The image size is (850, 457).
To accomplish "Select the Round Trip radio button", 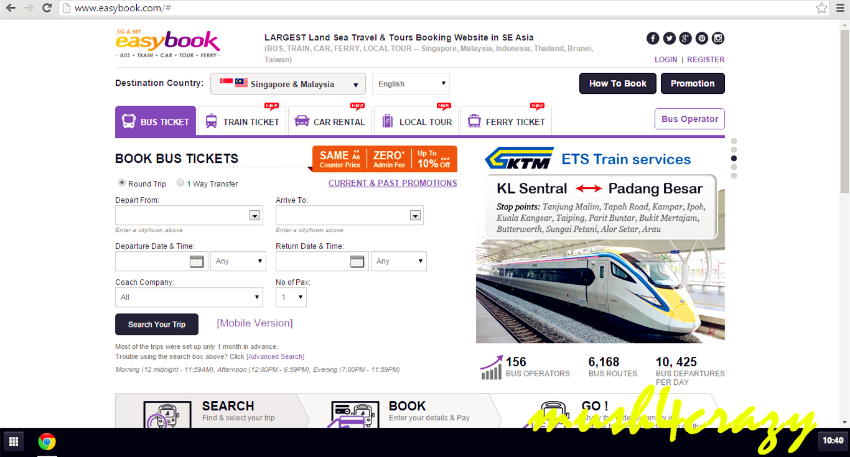I will coord(122,183).
